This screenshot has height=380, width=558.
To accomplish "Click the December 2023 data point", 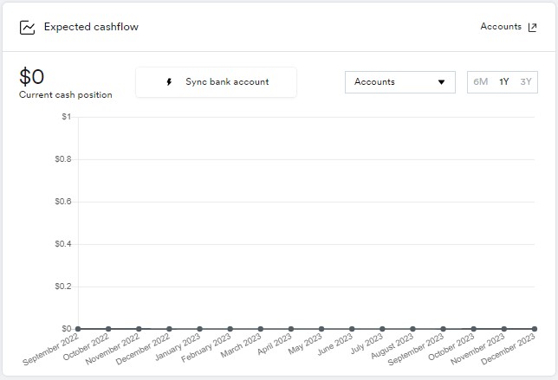I will pos(534,329).
